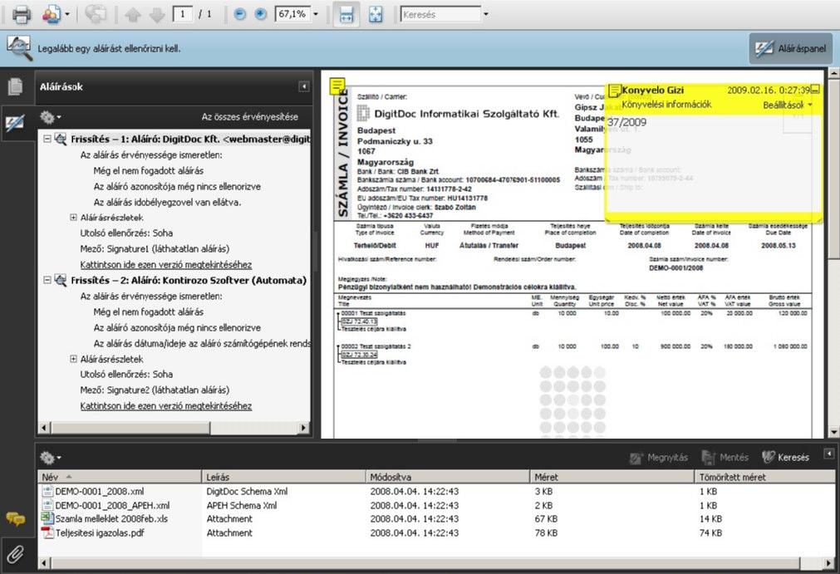Go to the next page with down arrow

pyautogui.click(x=157, y=15)
